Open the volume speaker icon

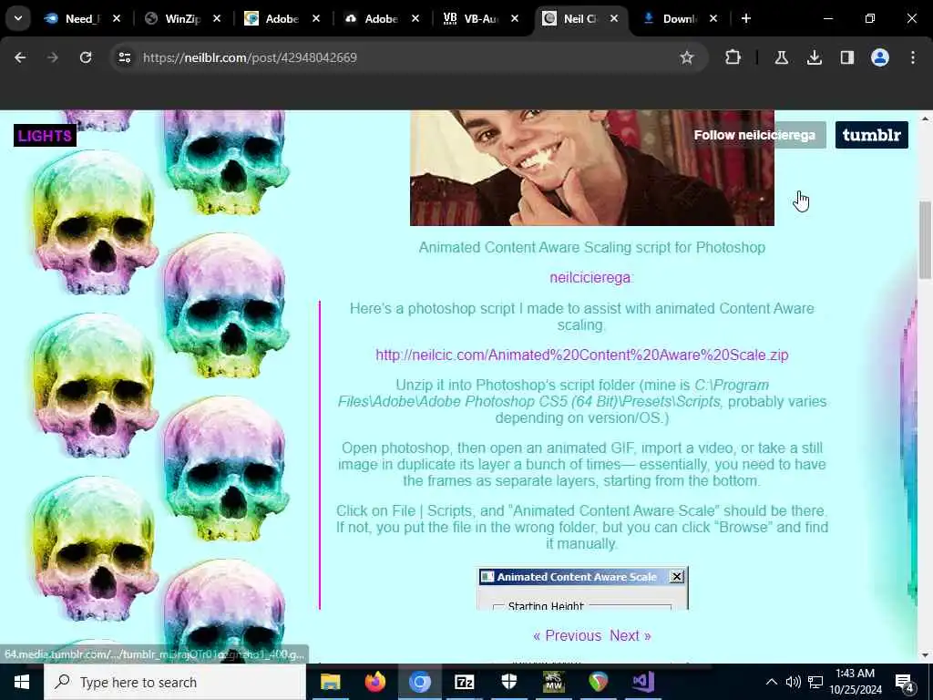793,682
